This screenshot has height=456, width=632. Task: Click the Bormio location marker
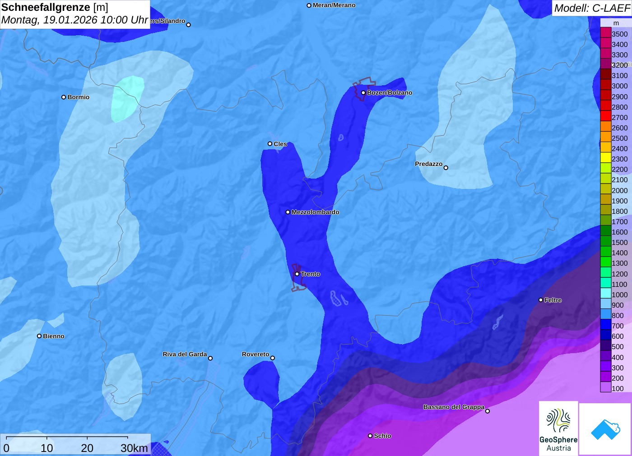coord(64,97)
